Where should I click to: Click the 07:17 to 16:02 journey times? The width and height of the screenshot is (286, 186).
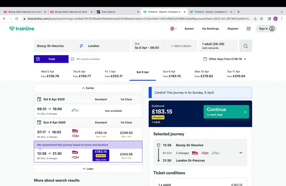click(x=49, y=132)
